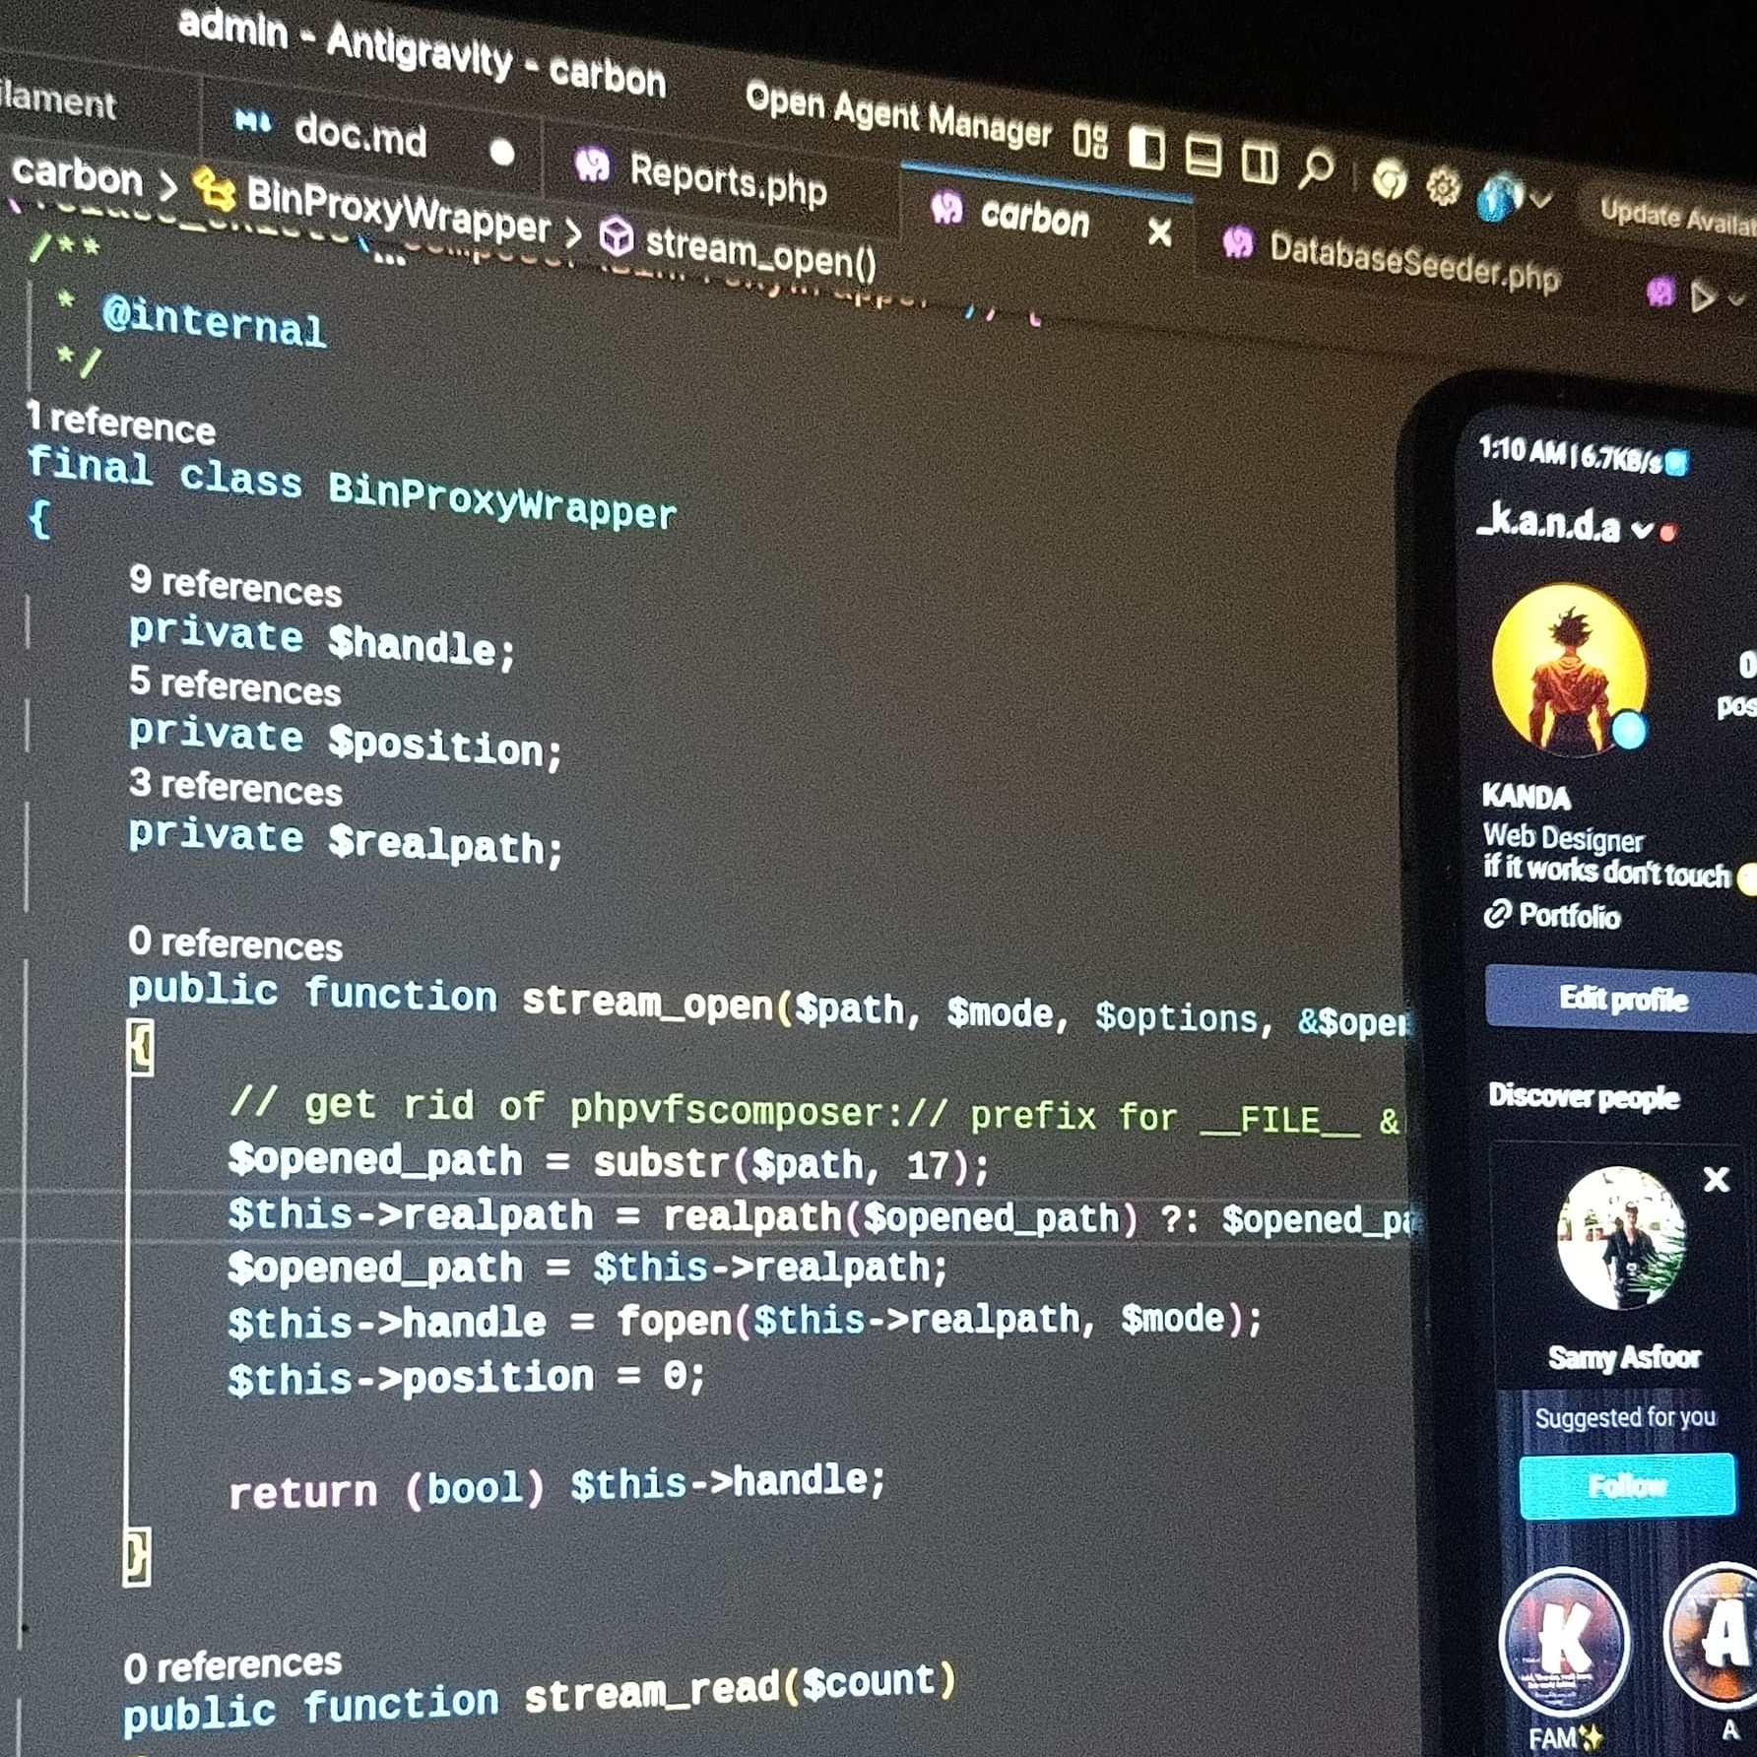Image resolution: width=1757 pixels, height=1757 pixels.
Task: Toggle the secondary sidebar layout
Action: coord(1259,162)
